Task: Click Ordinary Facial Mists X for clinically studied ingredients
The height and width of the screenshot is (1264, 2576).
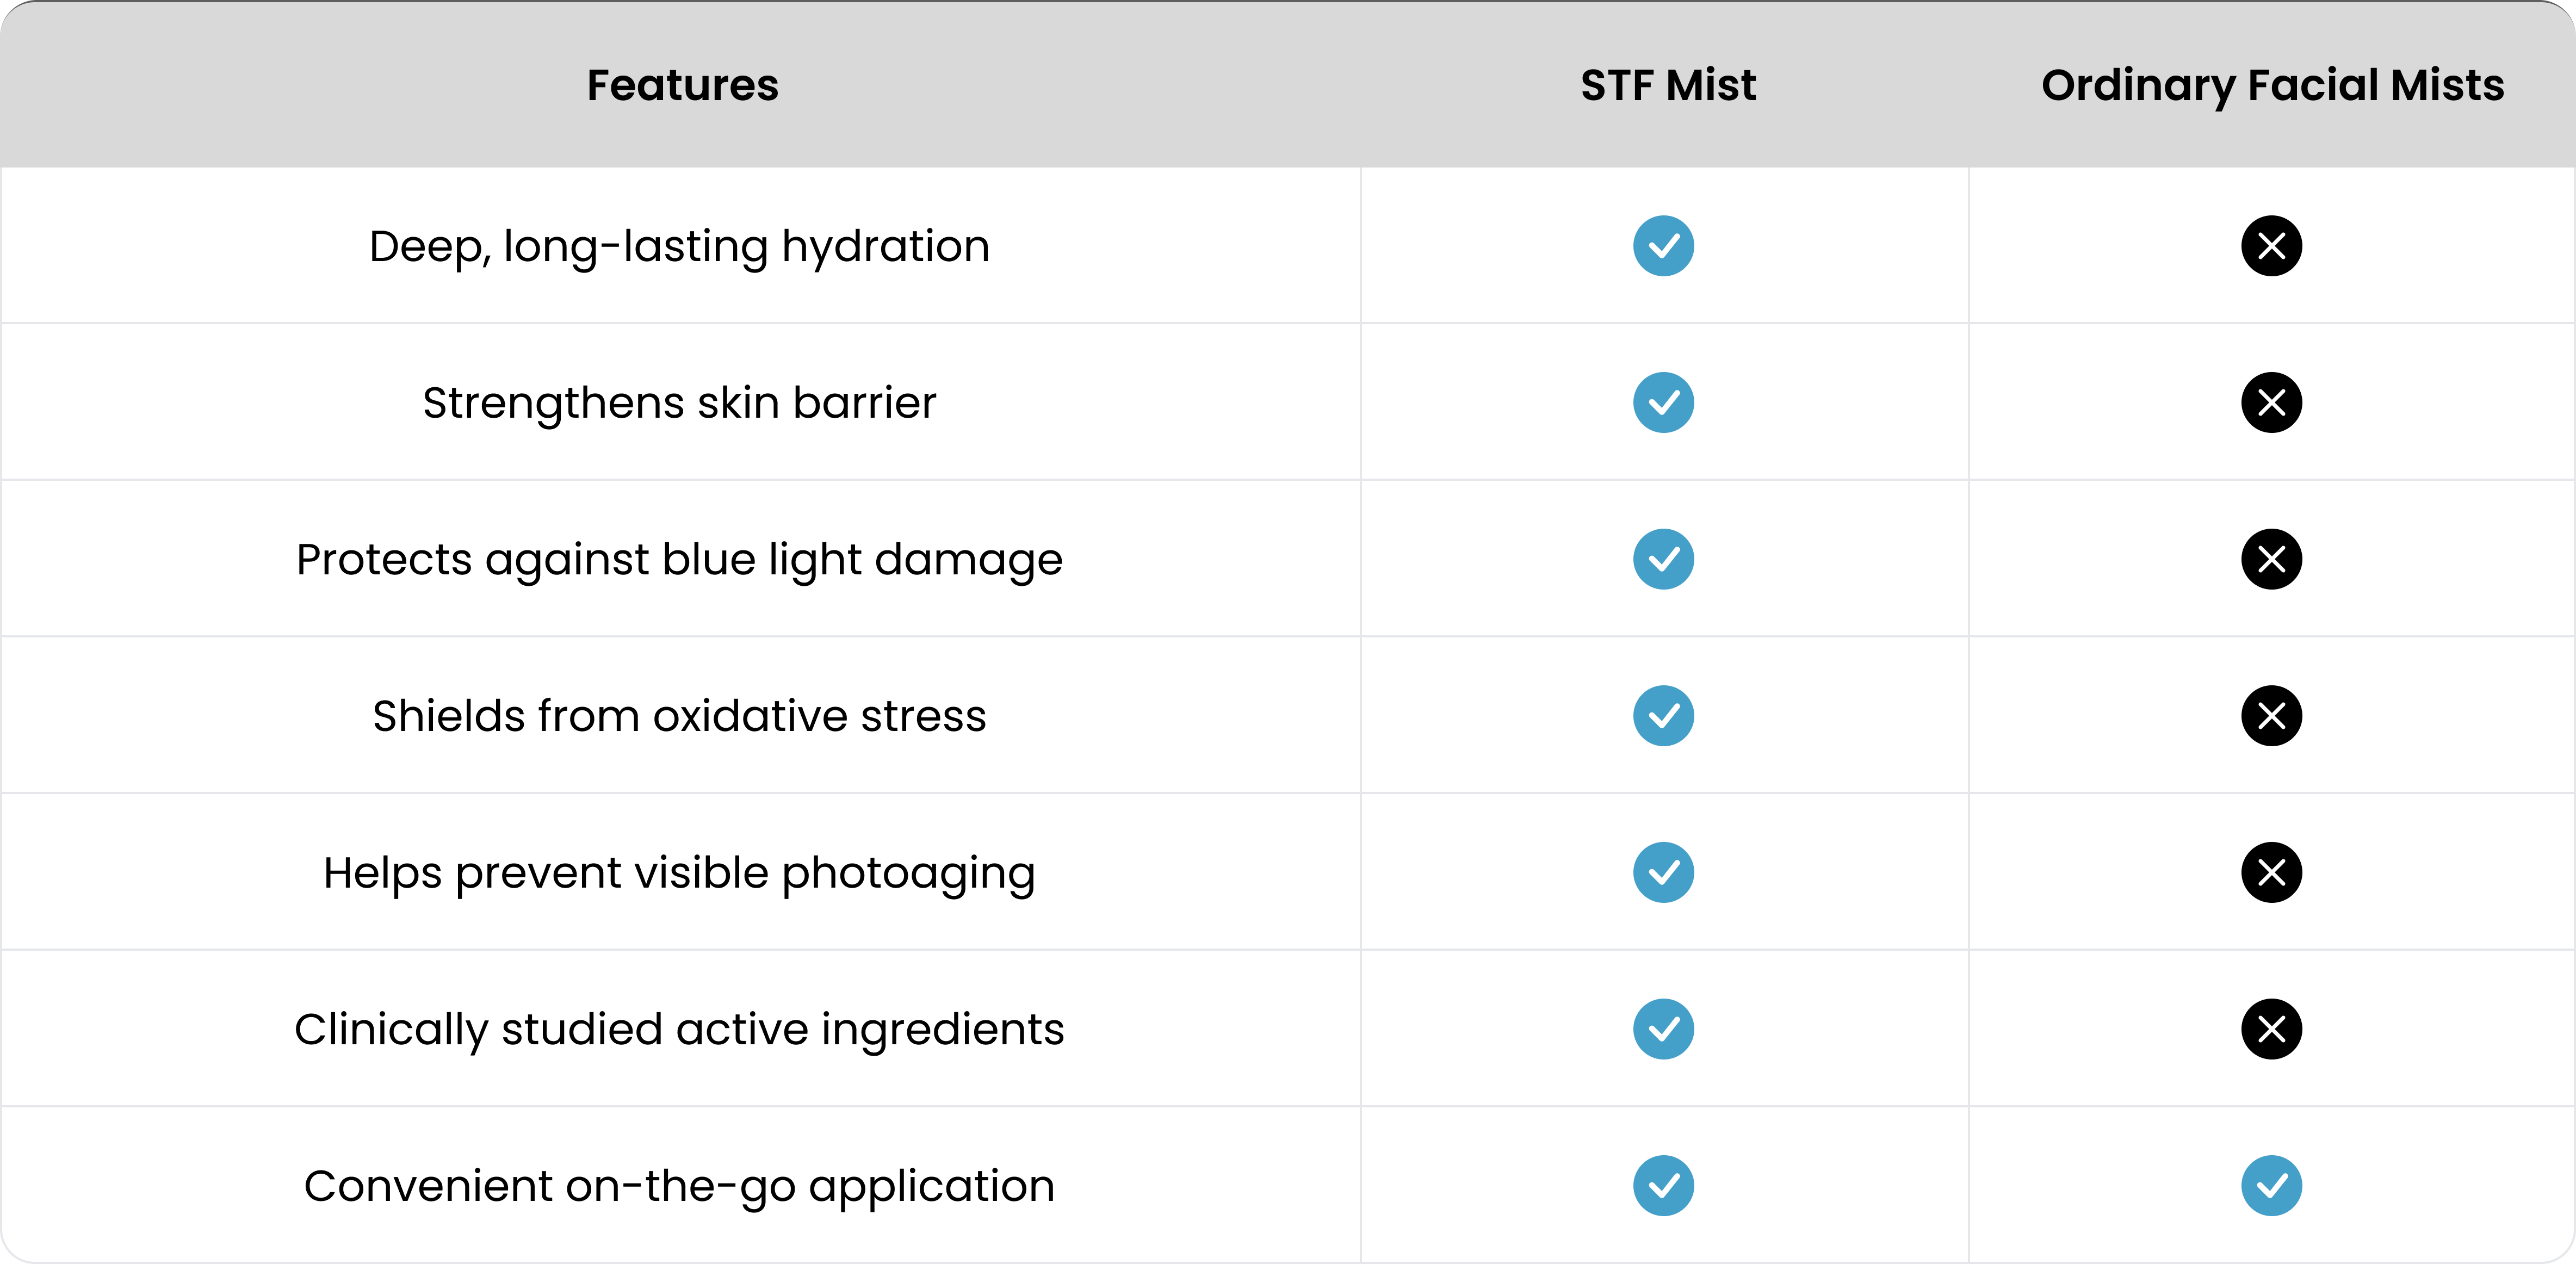Action: pyautogui.click(x=2271, y=1029)
